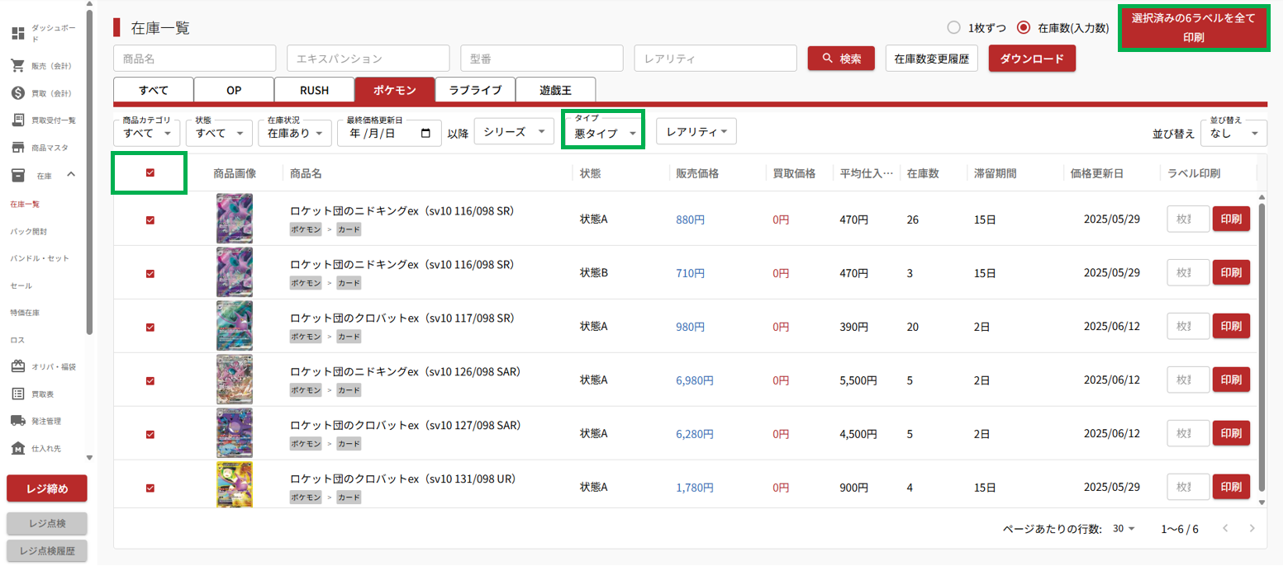The image size is (1288, 566).
Task: Open the calendar picker in date field
Action: point(425,133)
